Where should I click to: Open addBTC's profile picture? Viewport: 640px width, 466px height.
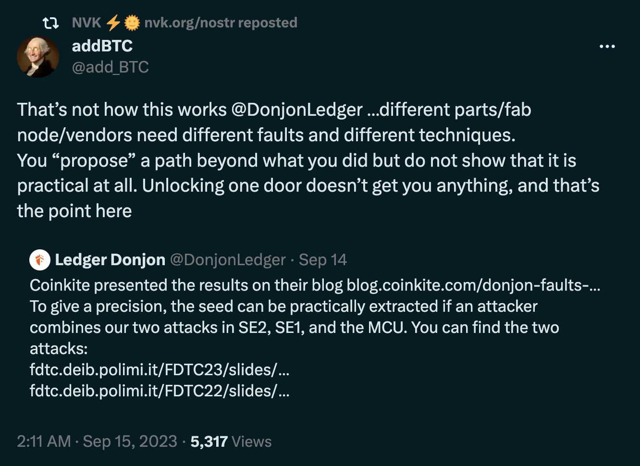pos(38,57)
